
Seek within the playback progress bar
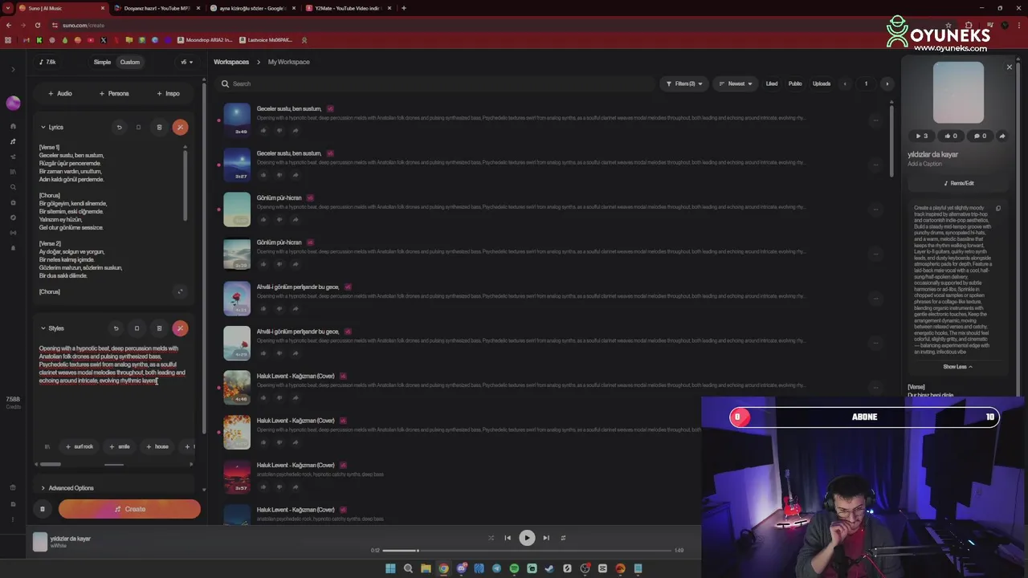pyautogui.click(x=527, y=551)
